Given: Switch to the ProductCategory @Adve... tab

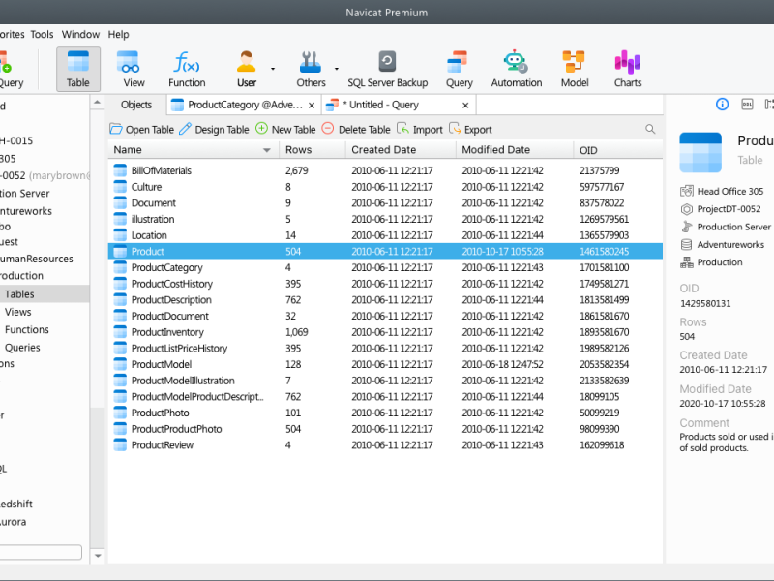Looking at the screenshot, I should tap(244, 105).
